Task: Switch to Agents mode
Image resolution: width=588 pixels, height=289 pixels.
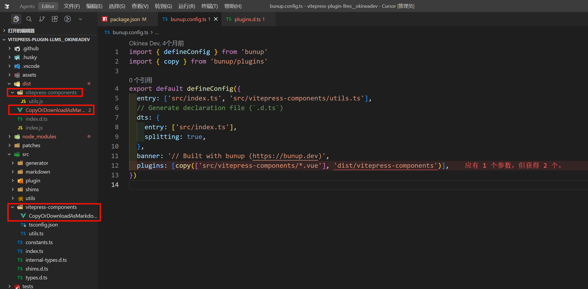Action: point(27,6)
